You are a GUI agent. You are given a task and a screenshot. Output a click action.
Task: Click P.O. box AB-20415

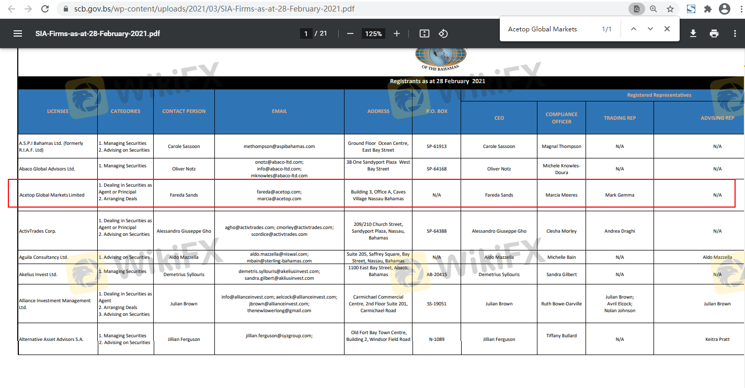[x=437, y=275]
